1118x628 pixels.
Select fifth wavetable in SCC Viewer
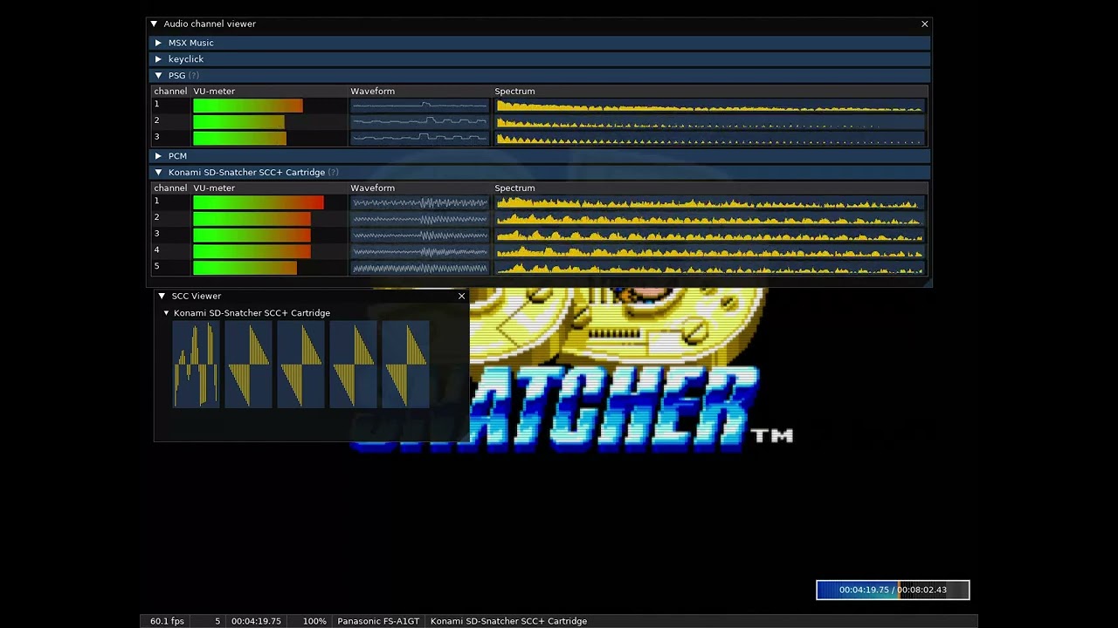coord(406,365)
